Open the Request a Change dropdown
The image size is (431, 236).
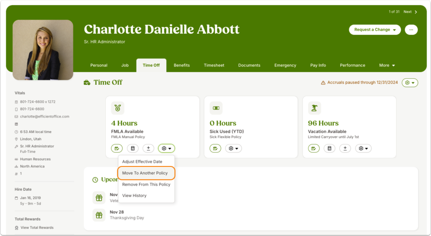pyautogui.click(x=375, y=30)
